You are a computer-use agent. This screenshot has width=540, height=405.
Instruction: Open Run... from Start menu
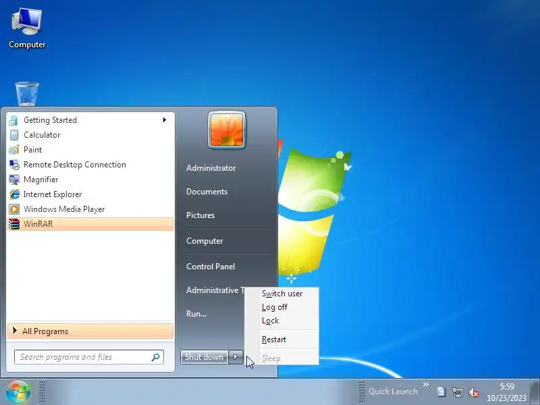click(x=196, y=314)
